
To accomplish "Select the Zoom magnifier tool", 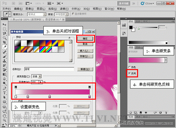I will (4, 120).
